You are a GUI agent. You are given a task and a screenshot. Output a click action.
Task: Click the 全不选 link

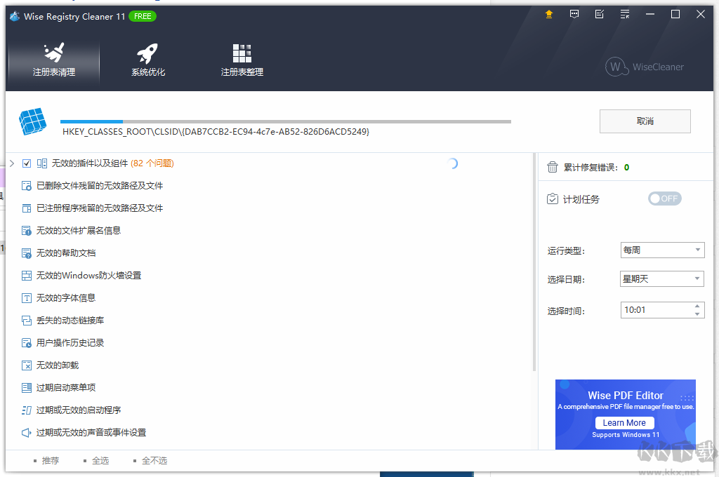pos(154,460)
